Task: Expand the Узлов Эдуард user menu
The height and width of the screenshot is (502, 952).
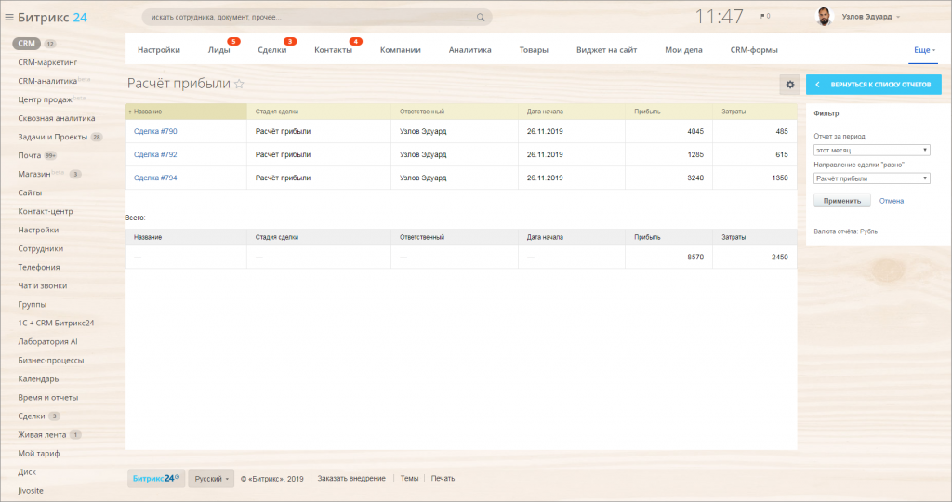Action: (870, 17)
